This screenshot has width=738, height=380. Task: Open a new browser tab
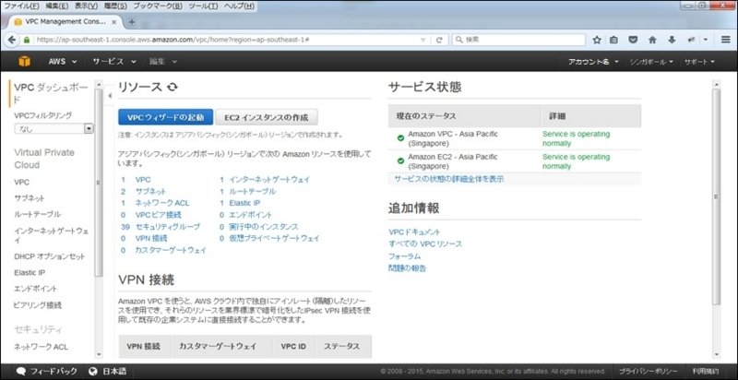(132, 21)
